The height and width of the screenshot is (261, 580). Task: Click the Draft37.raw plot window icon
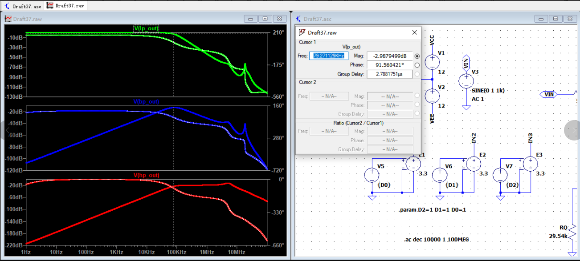pyautogui.click(x=8, y=19)
